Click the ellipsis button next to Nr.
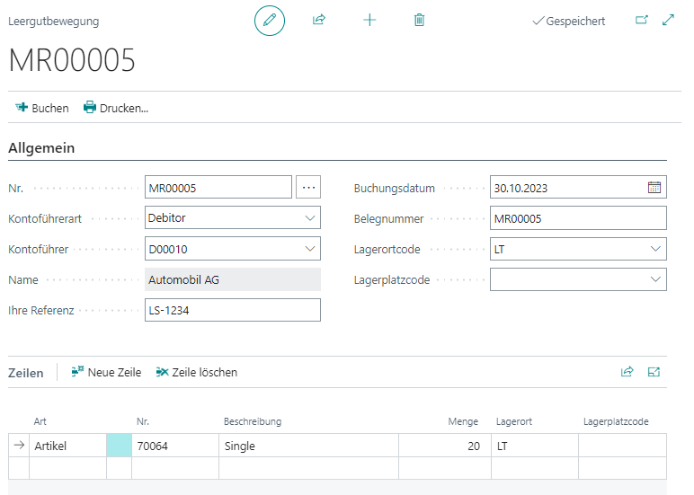 tap(308, 188)
